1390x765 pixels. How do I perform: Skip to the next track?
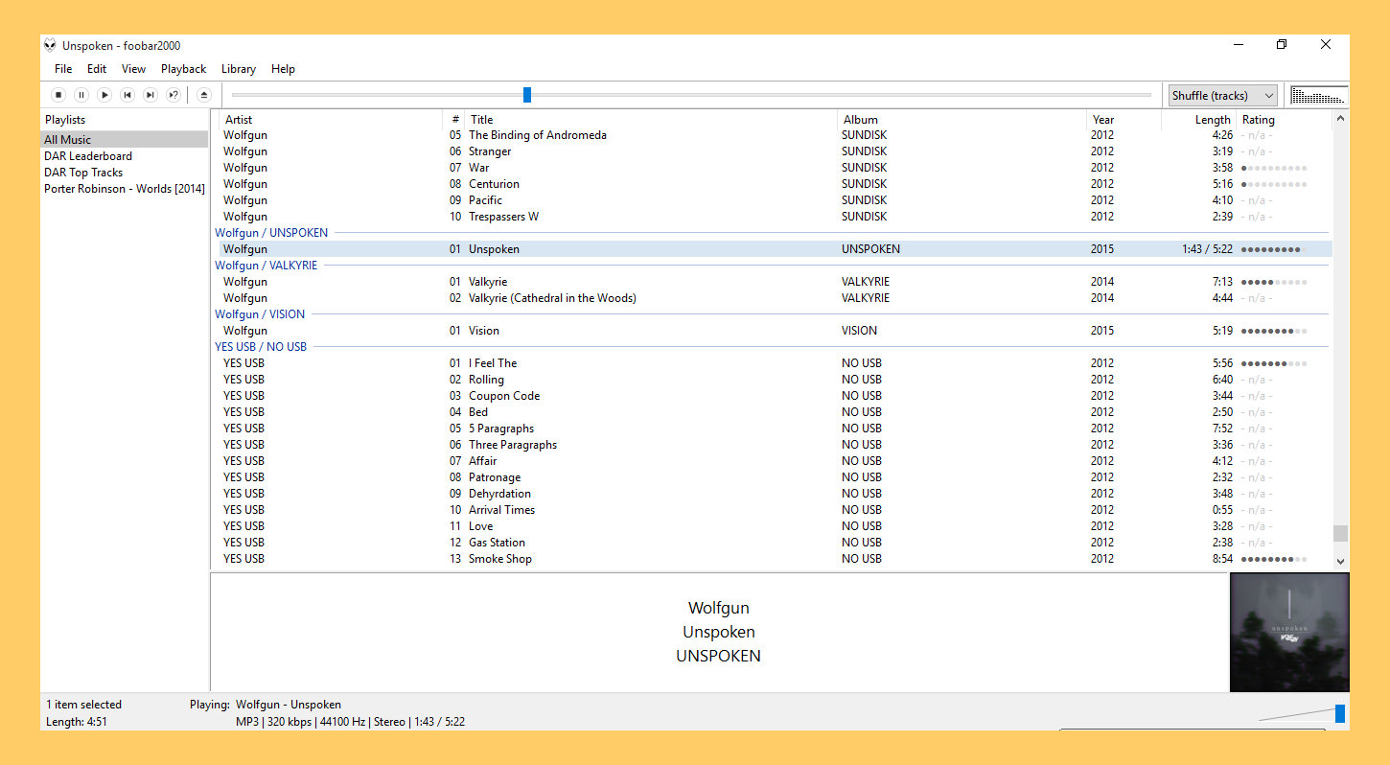pos(151,95)
